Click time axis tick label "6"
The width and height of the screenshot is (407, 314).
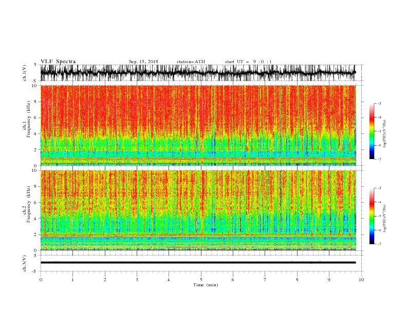coord(233,280)
